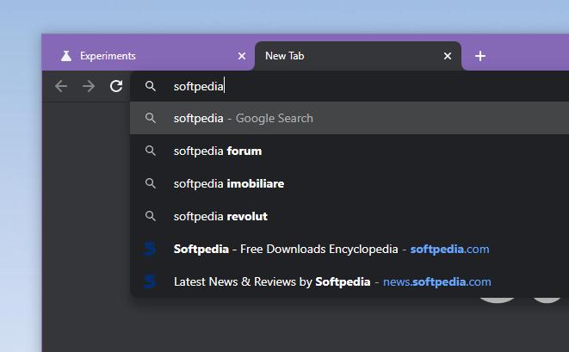The width and height of the screenshot is (569, 352).
Task: Go back with the back arrow
Action: 61,86
